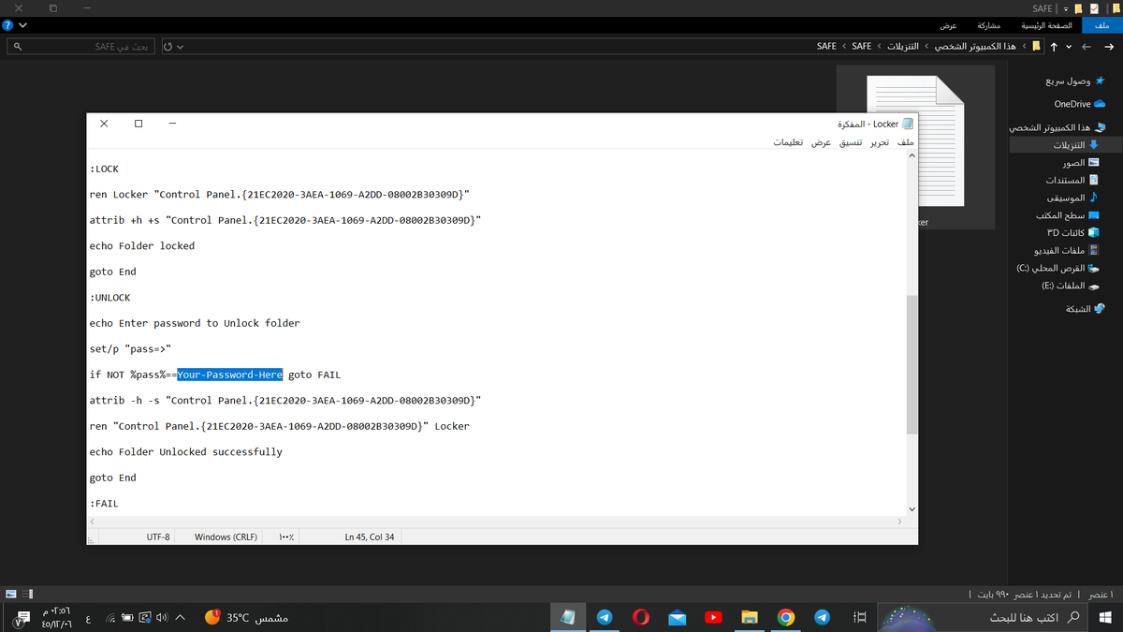Open weather widget showing 35°C مشمس

click(246, 617)
